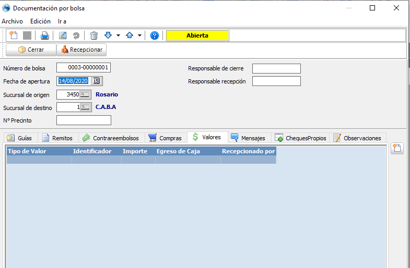
Task: Click the Cerrar button
Action: point(31,50)
